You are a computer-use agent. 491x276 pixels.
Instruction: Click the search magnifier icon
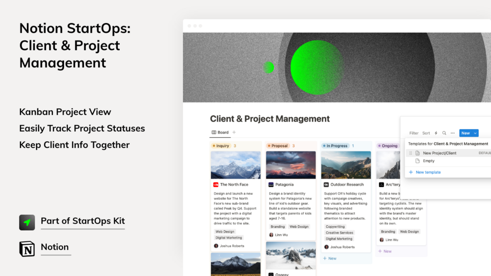(x=444, y=133)
